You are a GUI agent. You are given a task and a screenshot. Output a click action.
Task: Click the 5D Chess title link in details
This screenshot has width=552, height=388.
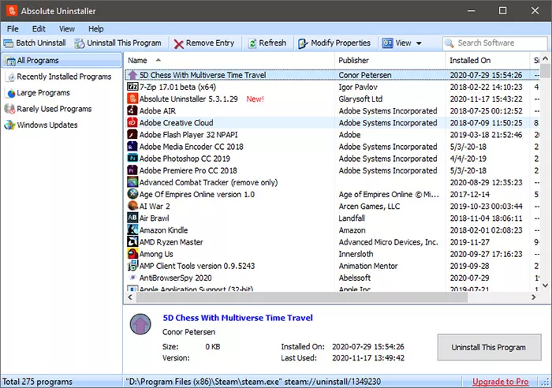[x=237, y=318]
